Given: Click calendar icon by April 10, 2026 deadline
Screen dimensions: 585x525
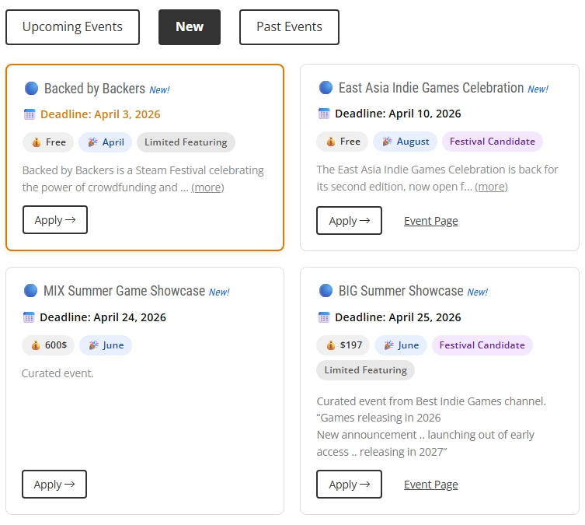Looking at the screenshot, I should (x=324, y=114).
